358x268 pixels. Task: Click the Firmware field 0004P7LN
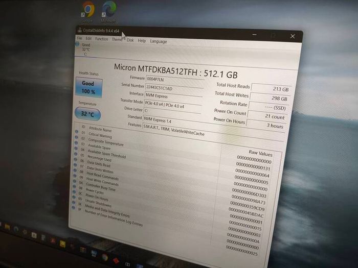tap(175, 80)
